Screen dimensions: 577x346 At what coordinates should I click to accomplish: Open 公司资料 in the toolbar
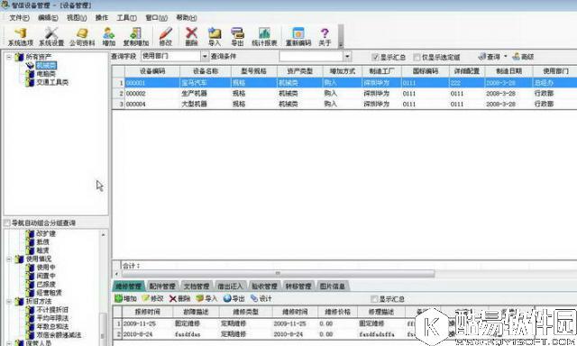(82, 37)
